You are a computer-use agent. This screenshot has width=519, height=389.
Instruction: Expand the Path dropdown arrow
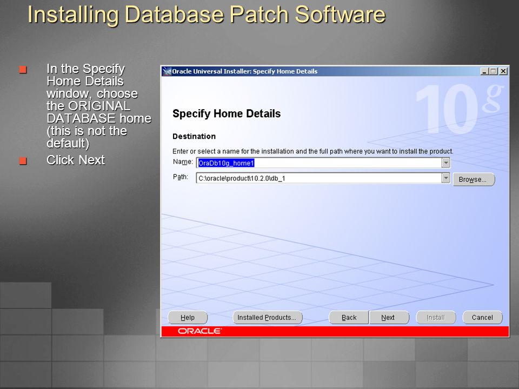[x=445, y=178]
